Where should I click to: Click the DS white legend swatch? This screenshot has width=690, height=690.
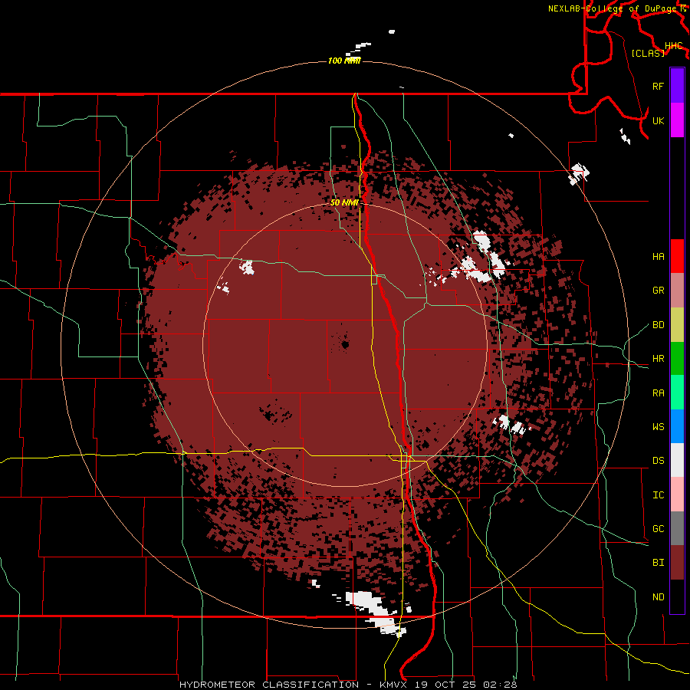[x=677, y=460]
